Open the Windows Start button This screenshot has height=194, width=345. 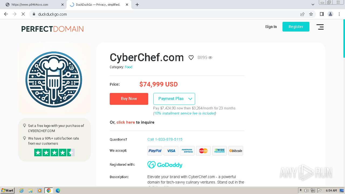(8, 190)
